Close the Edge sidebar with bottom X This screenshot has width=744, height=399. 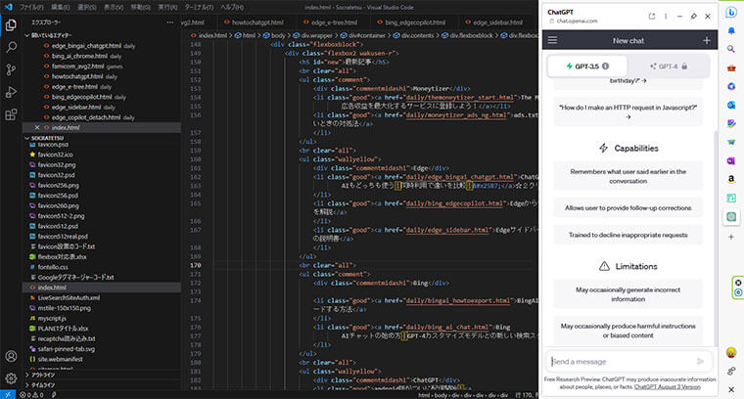[731, 389]
